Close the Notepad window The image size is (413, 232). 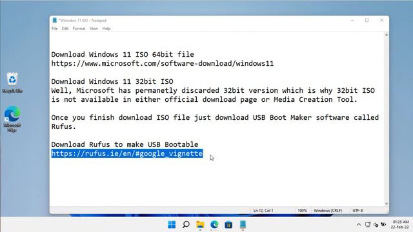pos(381,20)
